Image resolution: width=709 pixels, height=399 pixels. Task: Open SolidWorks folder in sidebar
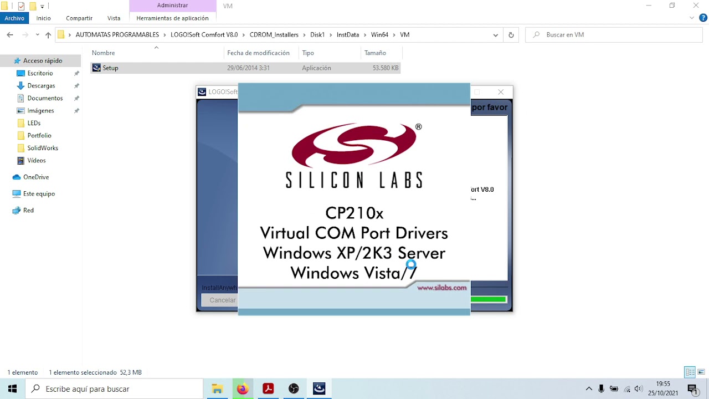tap(43, 148)
